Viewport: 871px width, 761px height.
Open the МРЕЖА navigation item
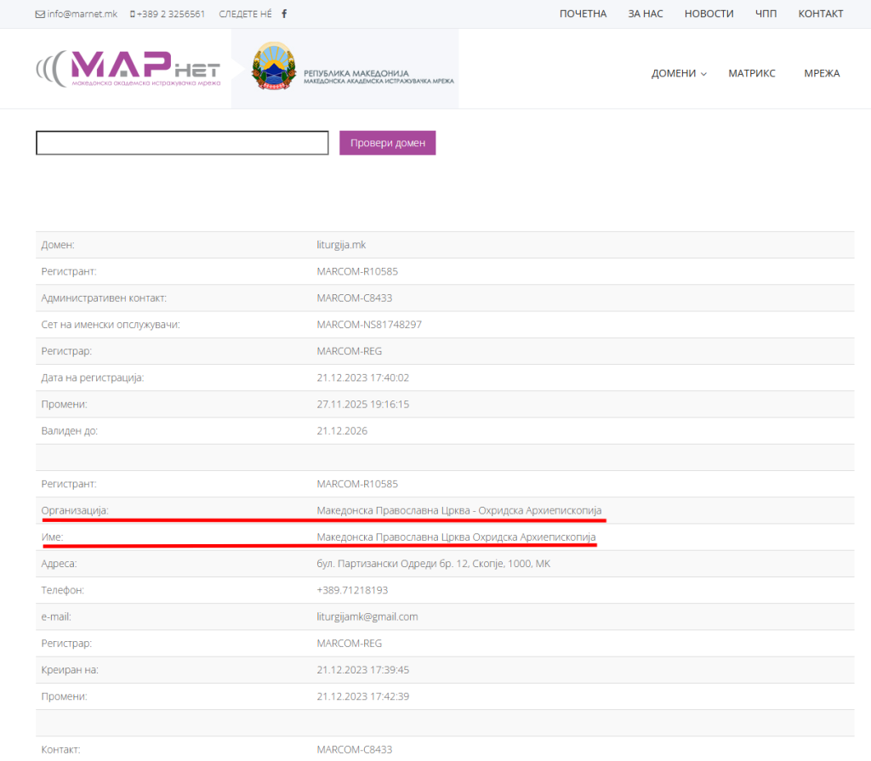822,73
